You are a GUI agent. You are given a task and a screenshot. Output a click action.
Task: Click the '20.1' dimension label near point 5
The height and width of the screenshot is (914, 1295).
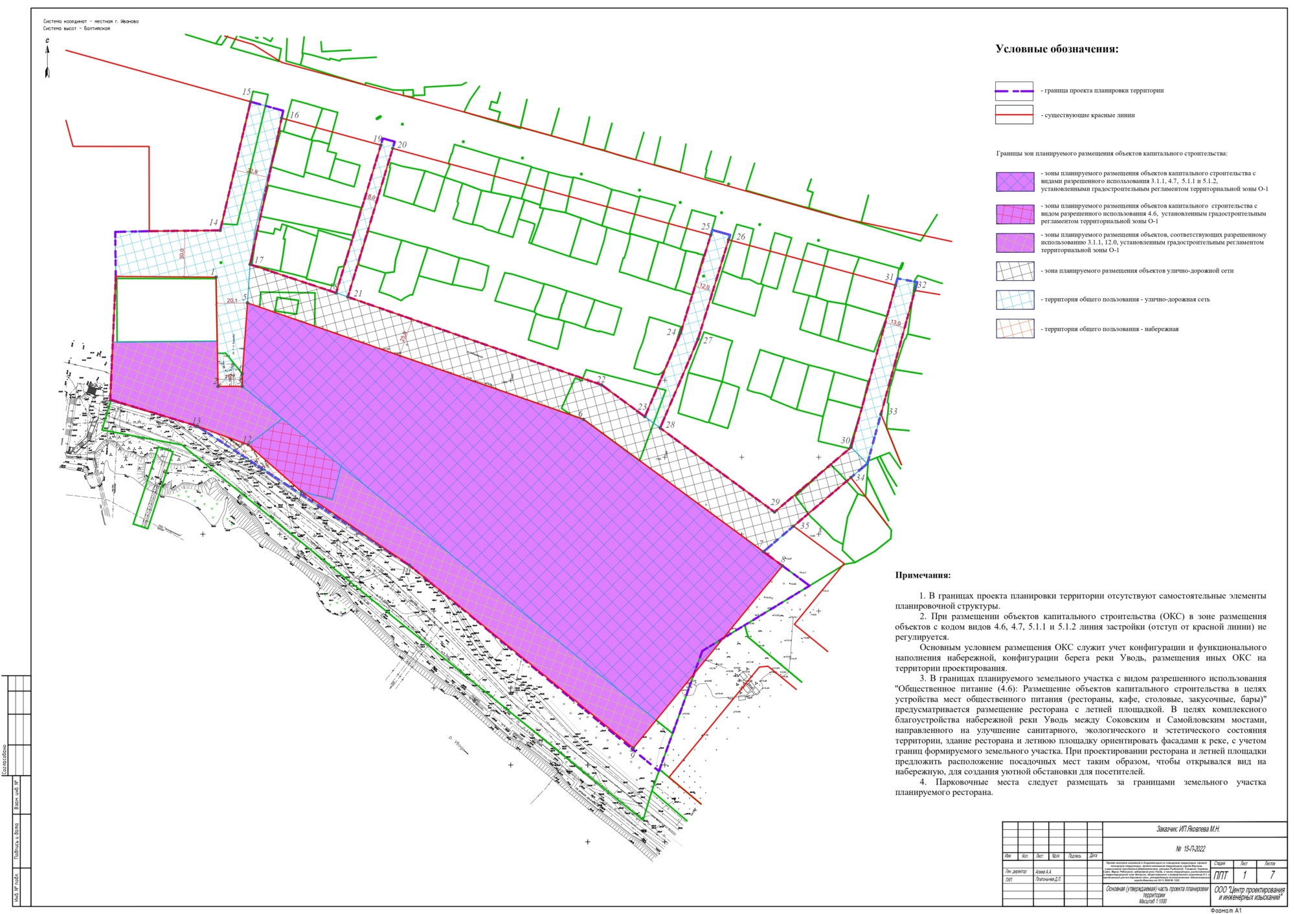232,301
